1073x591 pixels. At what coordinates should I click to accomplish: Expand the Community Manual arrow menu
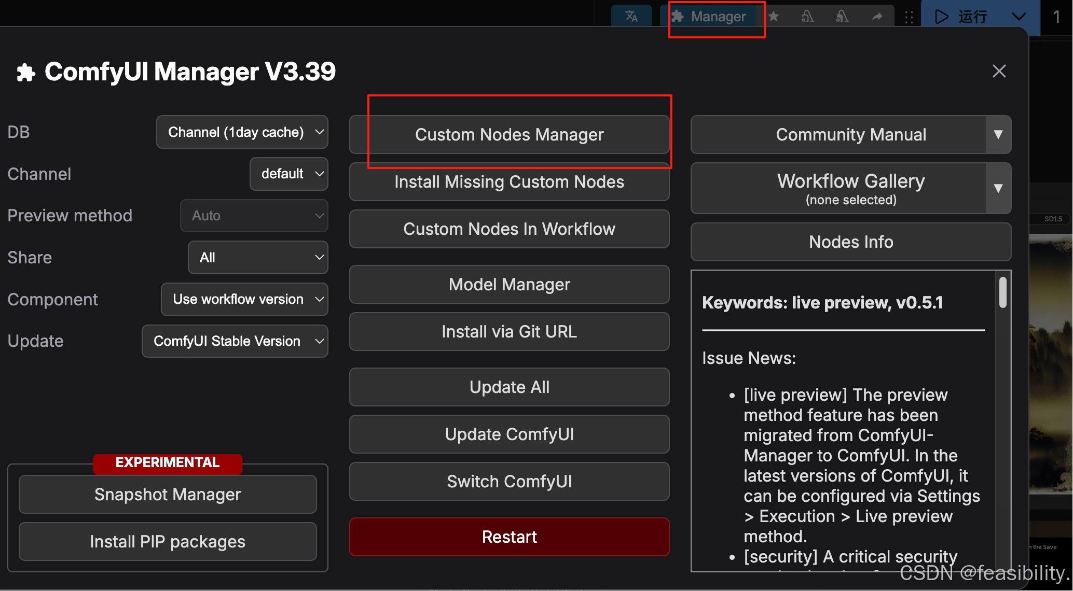(x=998, y=135)
